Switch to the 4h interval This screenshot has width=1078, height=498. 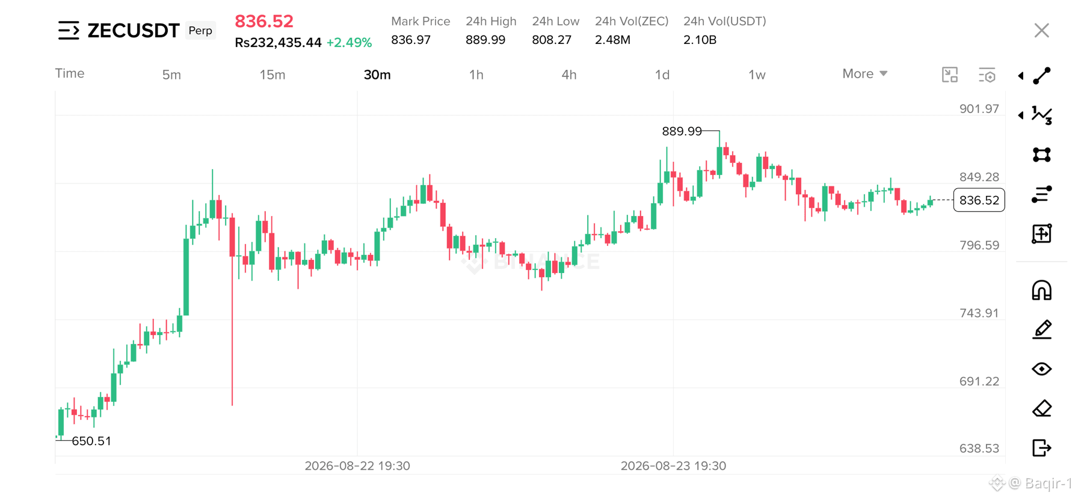point(569,75)
